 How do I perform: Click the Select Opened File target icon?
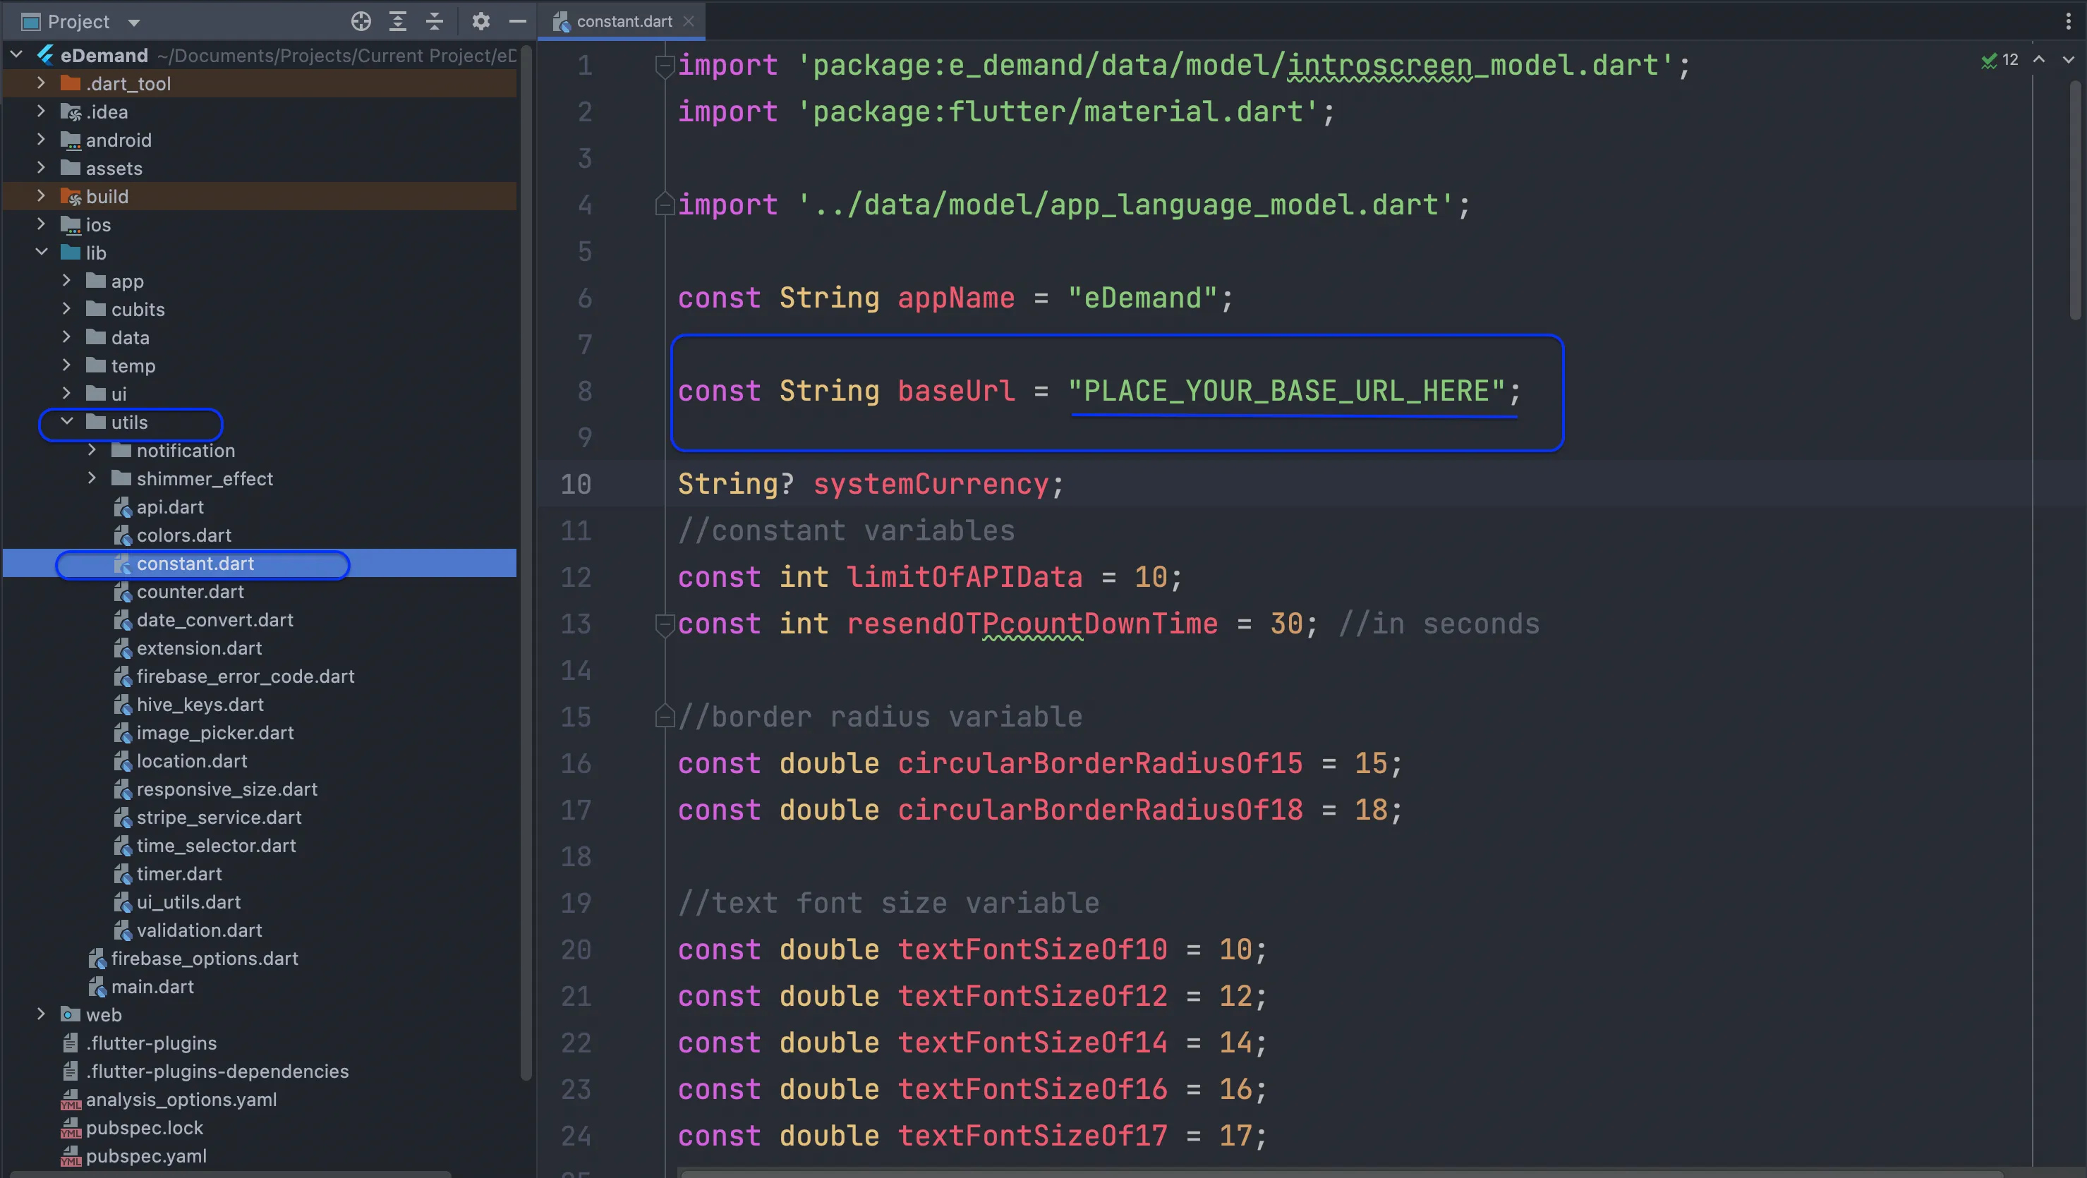pos(361,22)
